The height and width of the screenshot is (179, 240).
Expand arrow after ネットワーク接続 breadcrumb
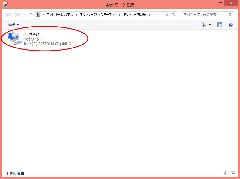click(149, 15)
